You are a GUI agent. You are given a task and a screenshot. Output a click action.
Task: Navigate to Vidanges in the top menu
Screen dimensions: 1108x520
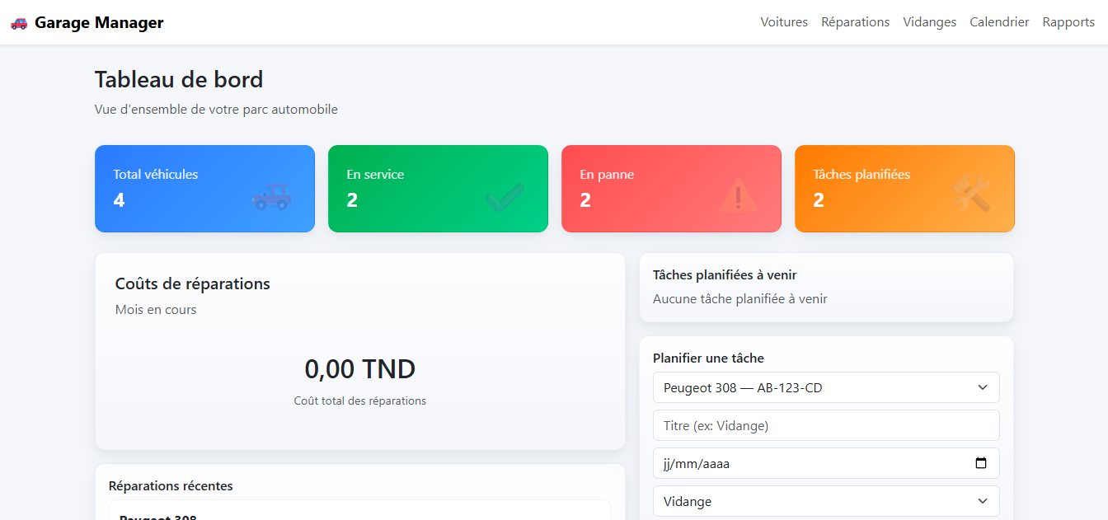929,22
